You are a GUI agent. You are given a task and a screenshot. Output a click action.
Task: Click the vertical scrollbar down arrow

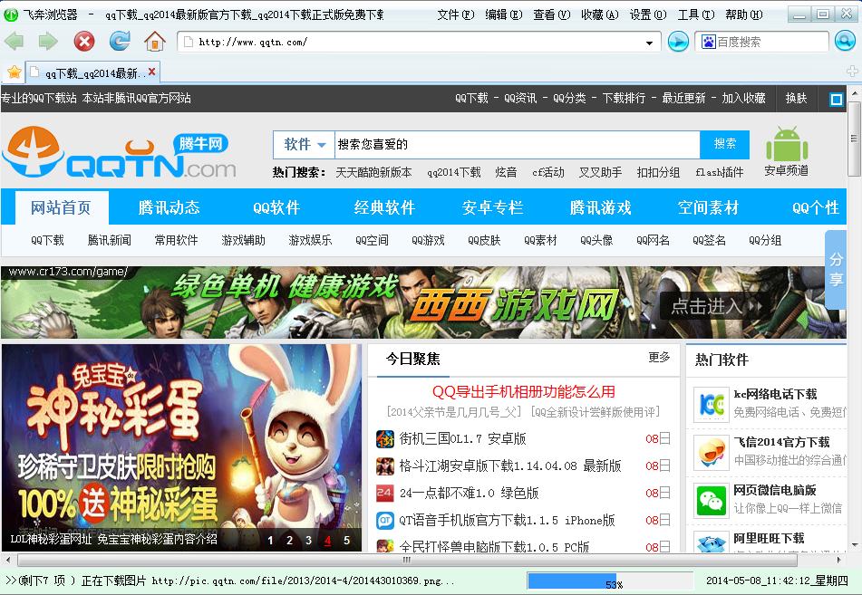(855, 545)
